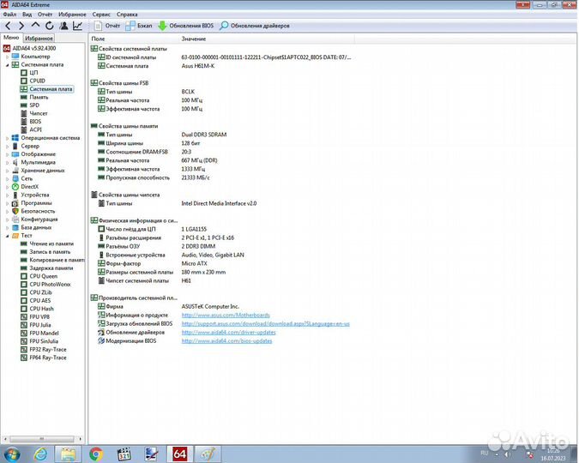The height and width of the screenshot is (463, 579).
Task: Click the user profile toolbar icon
Action: (x=63, y=27)
